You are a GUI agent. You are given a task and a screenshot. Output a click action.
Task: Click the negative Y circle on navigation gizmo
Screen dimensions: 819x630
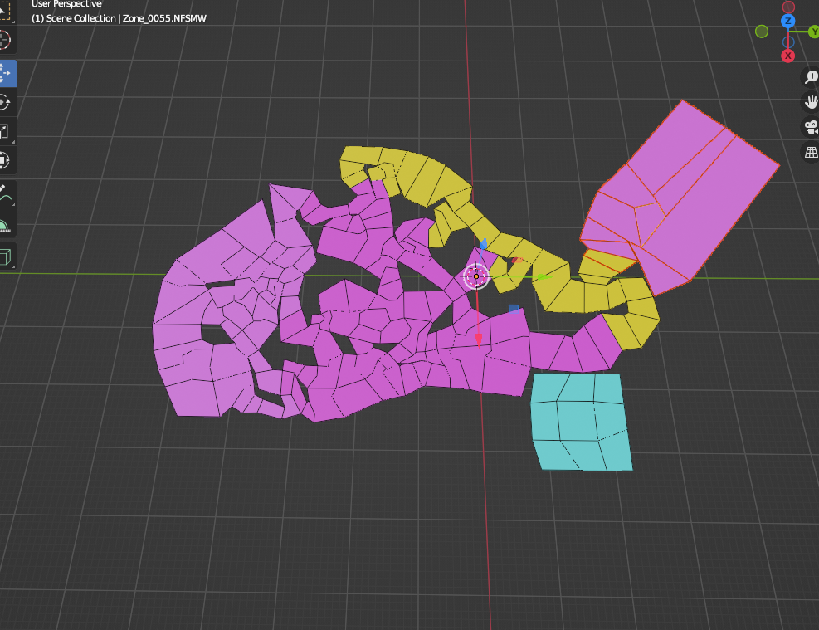click(x=762, y=32)
